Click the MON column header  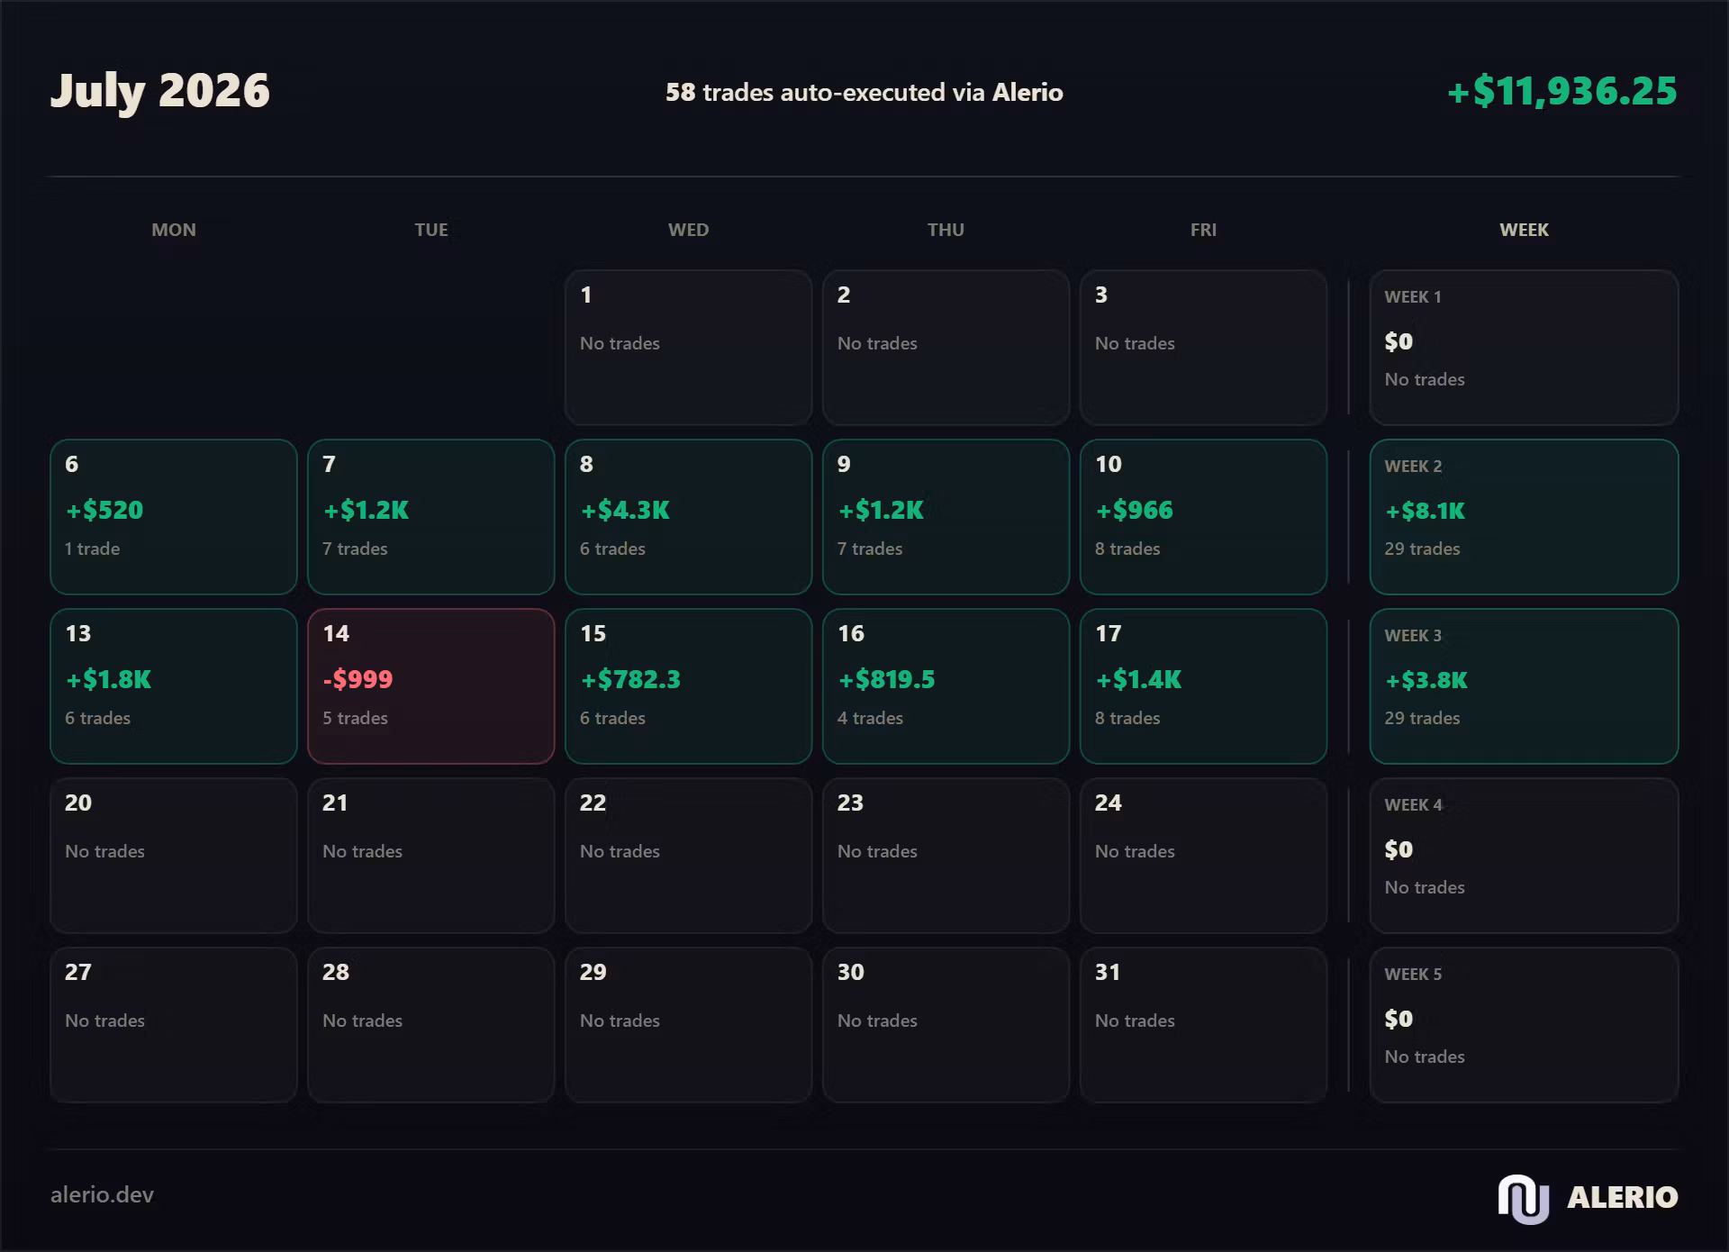pyautogui.click(x=174, y=230)
